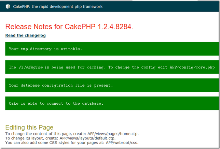Click the 'APP/views/layouts/default.ctp' line
This screenshot has width=220, height=149.
60,138
